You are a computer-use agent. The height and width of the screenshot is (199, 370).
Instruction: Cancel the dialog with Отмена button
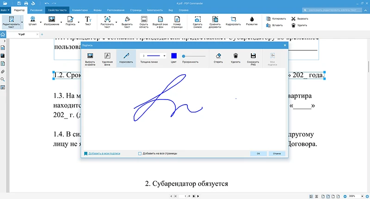277,154
